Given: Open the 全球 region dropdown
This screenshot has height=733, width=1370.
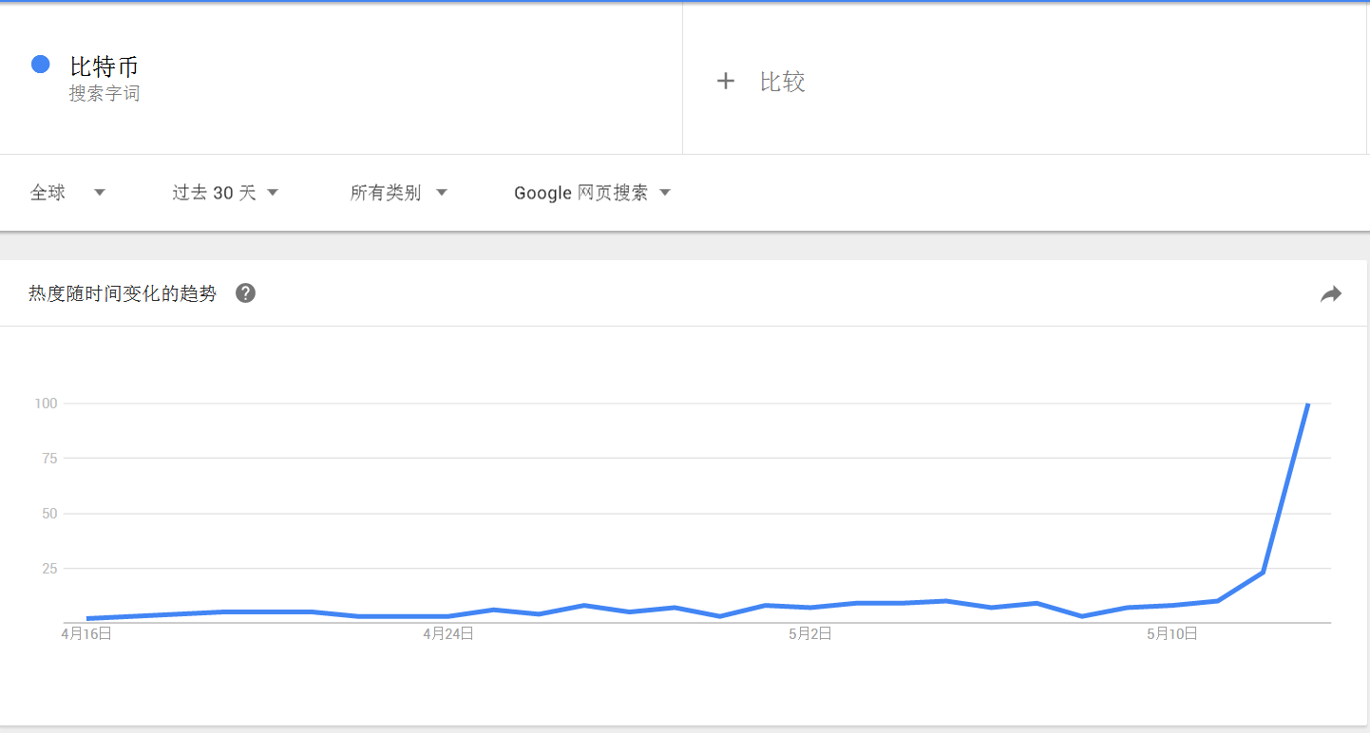Looking at the screenshot, I should tap(67, 193).
